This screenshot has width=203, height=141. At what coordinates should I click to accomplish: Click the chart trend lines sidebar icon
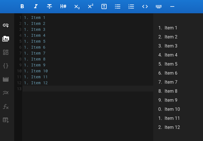pyautogui.click(x=6, y=93)
